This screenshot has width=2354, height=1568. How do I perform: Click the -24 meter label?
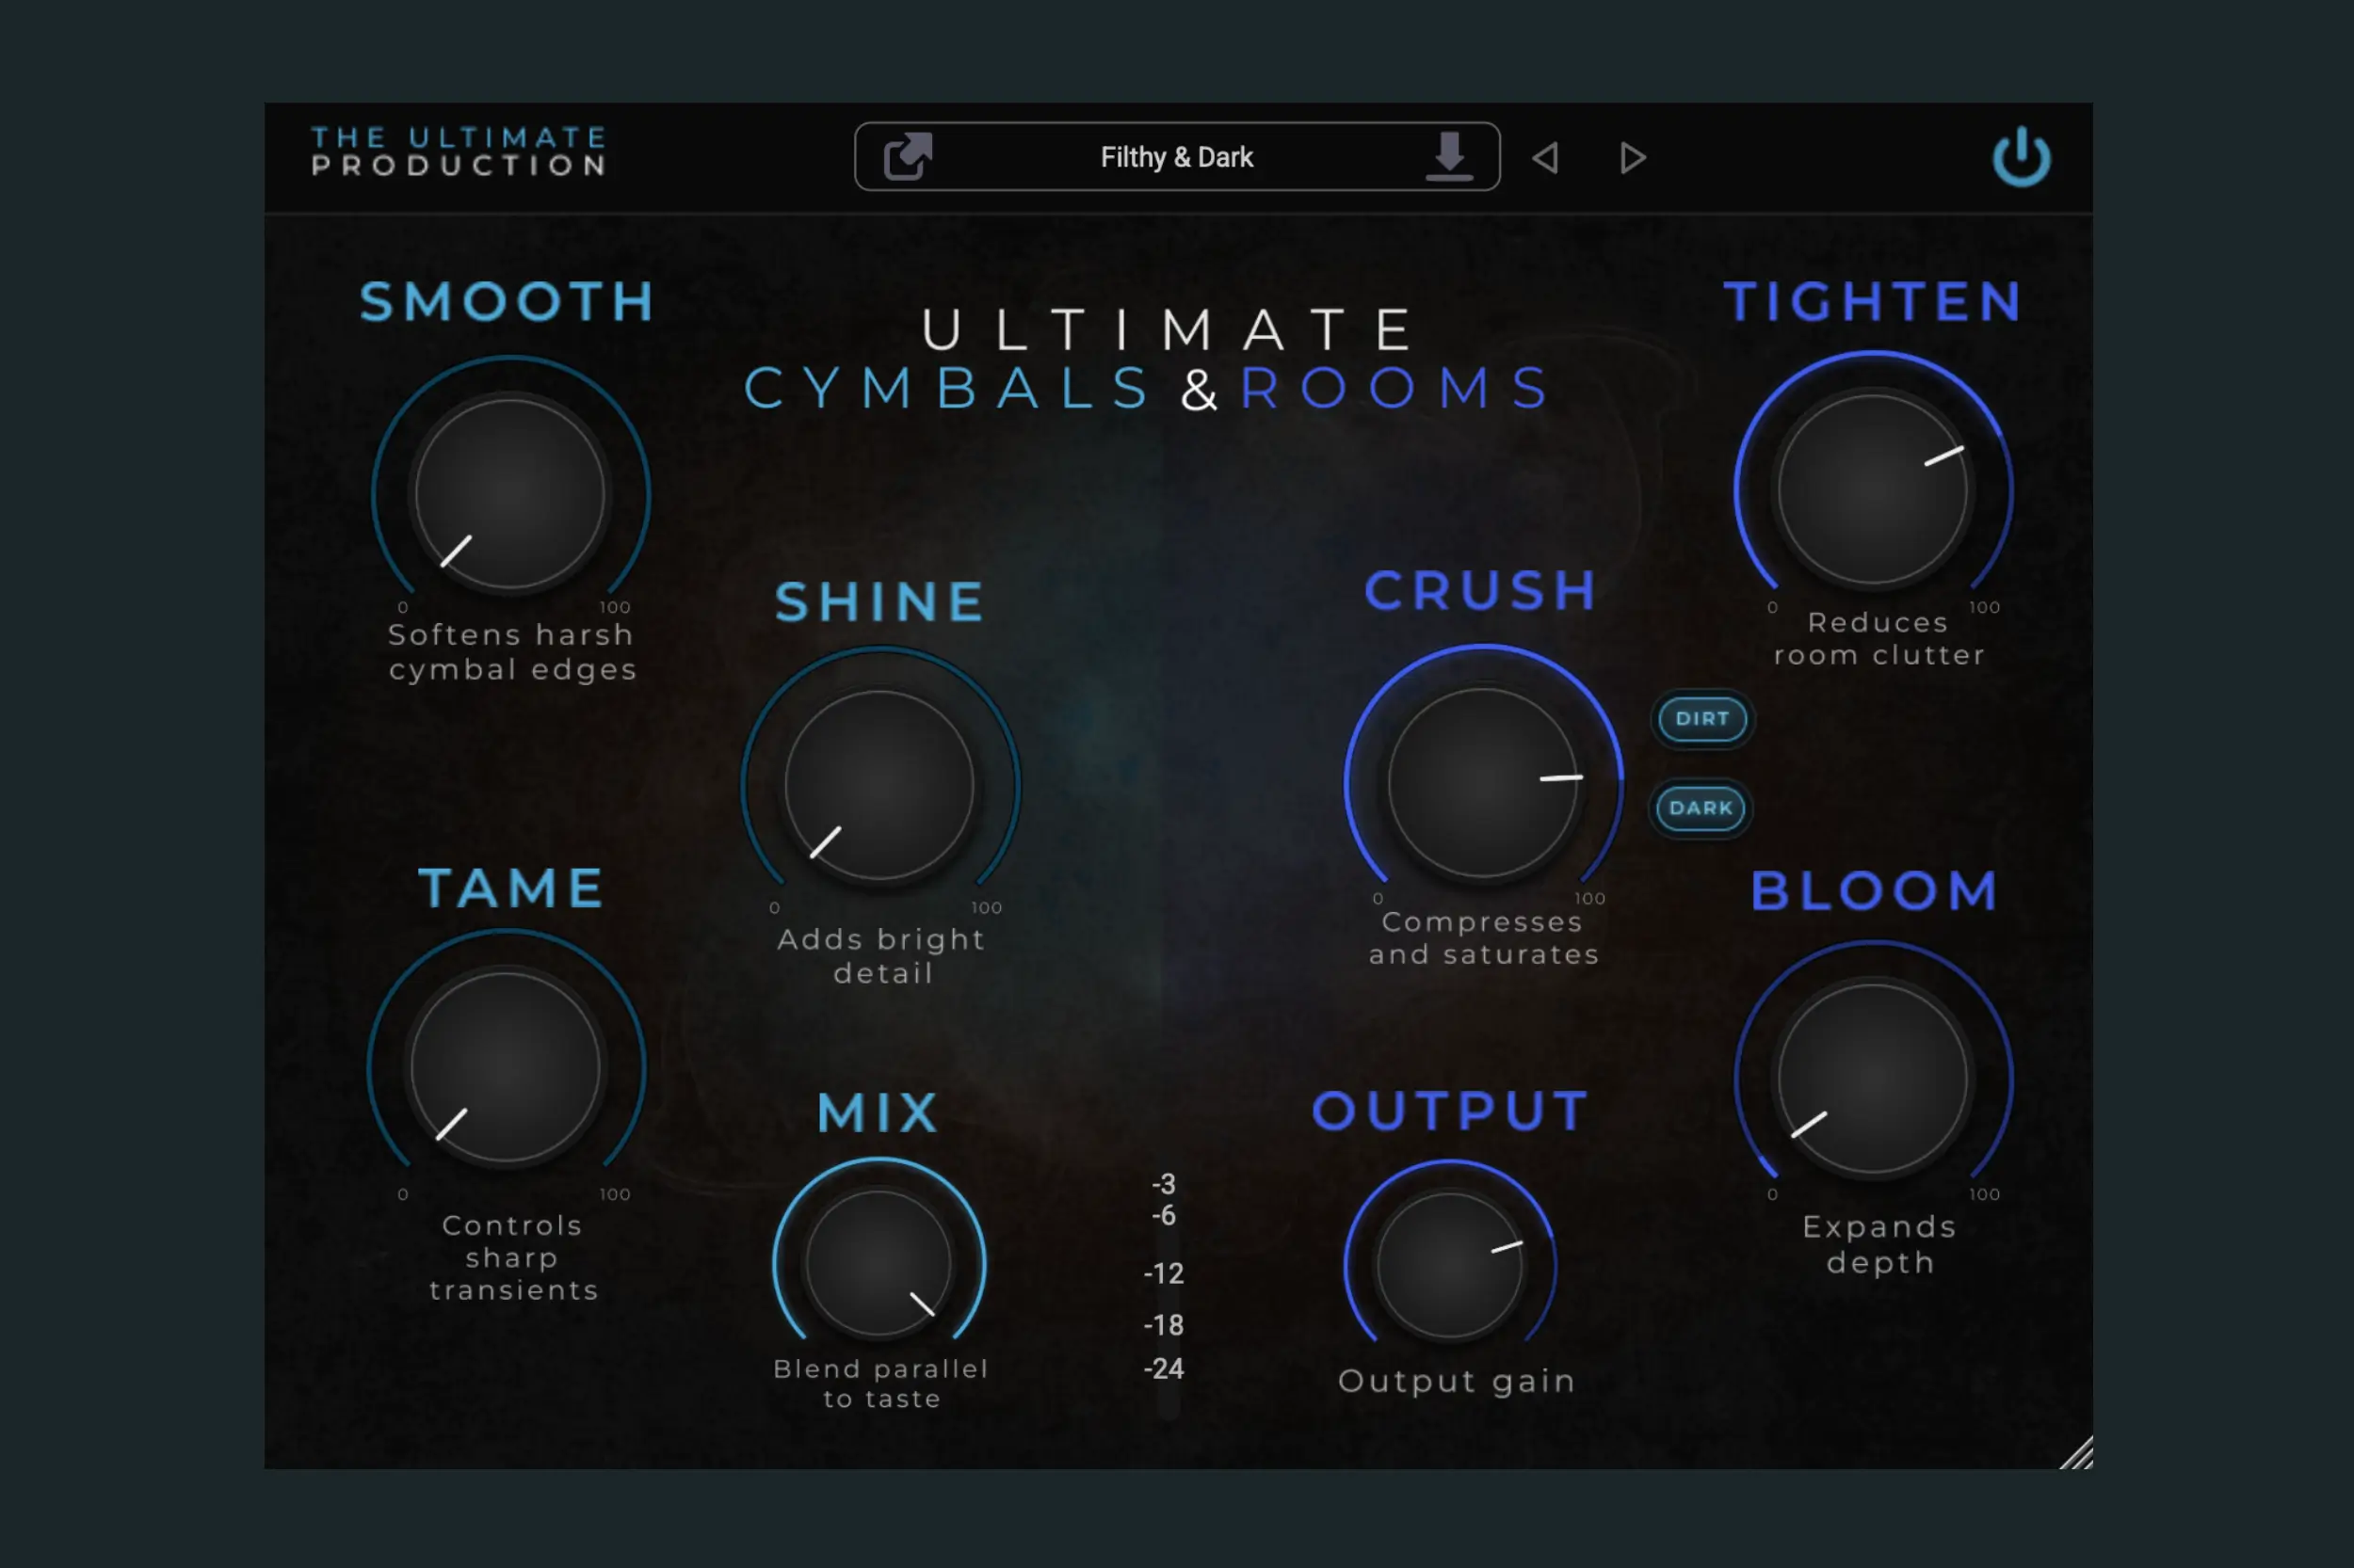(1164, 1368)
